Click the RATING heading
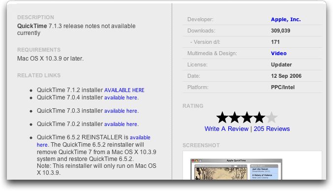 click(193, 106)
